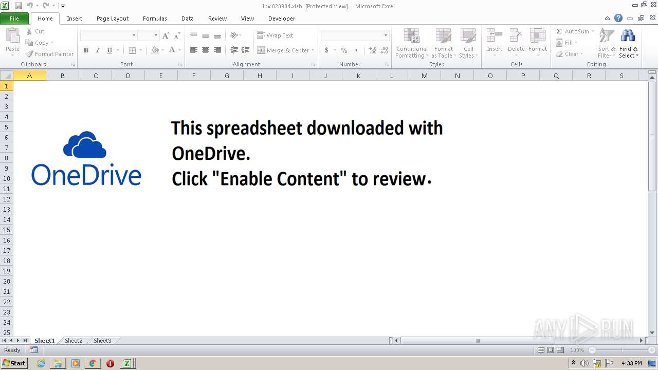Screen dimensions: 658x370
Task: Toggle Italic formatting
Action: tap(98, 50)
